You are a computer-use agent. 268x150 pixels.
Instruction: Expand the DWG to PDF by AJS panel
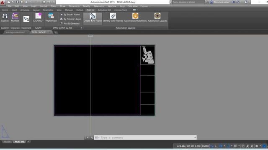point(81,28)
